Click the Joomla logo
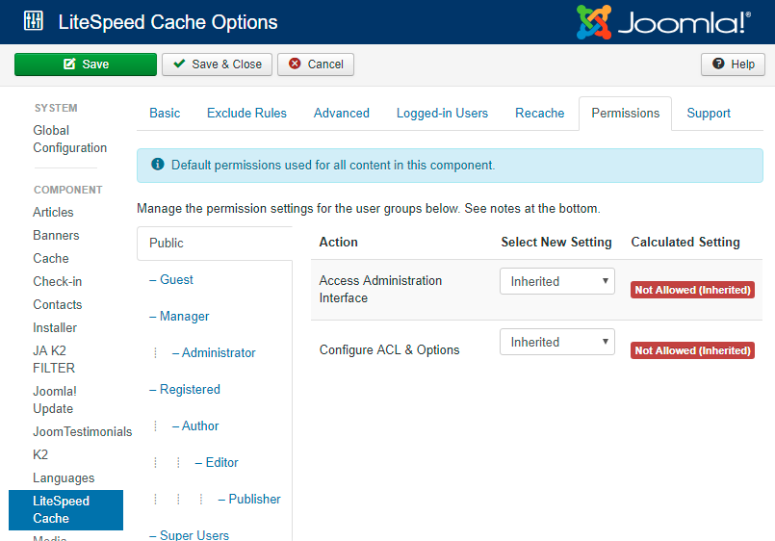The height and width of the screenshot is (541, 775). click(x=663, y=22)
